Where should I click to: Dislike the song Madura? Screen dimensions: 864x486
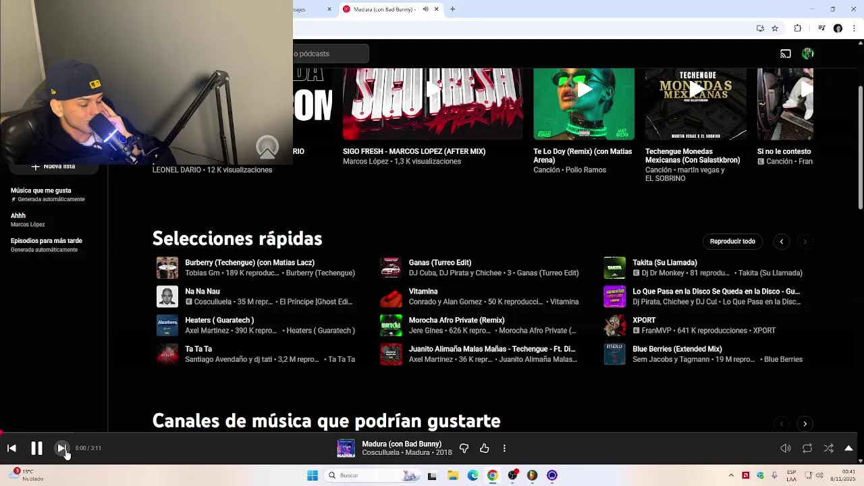coord(464,448)
